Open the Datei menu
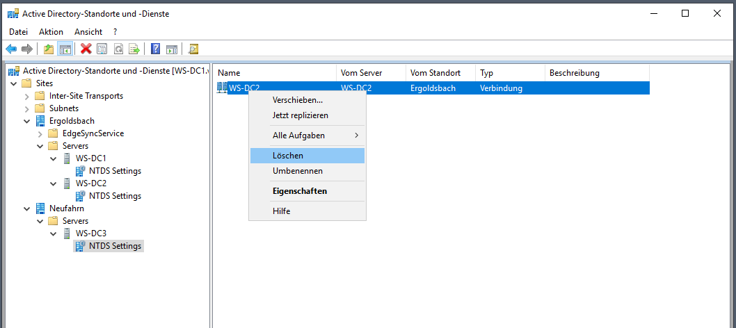The height and width of the screenshot is (328, 736). point(19,32)
